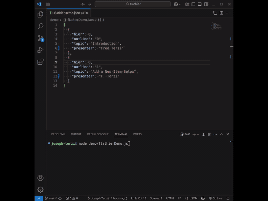Open the Copilot chat icon in title bar
This screenshot has width=268, height=201.
[176, 4]
